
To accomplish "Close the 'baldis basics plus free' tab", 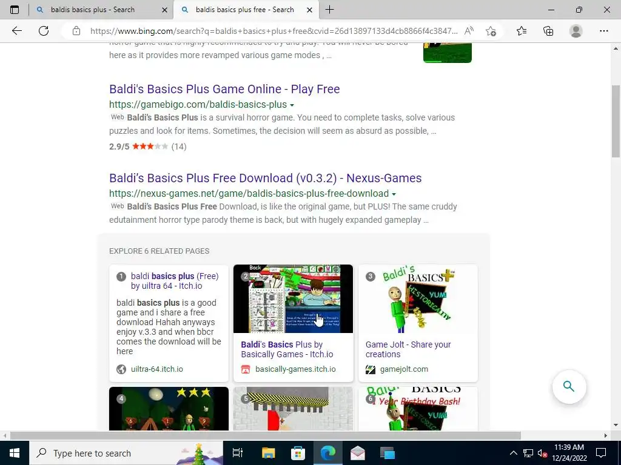I will point(310,10).
